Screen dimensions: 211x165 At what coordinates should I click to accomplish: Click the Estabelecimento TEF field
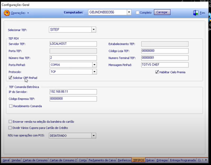point(165,44)
